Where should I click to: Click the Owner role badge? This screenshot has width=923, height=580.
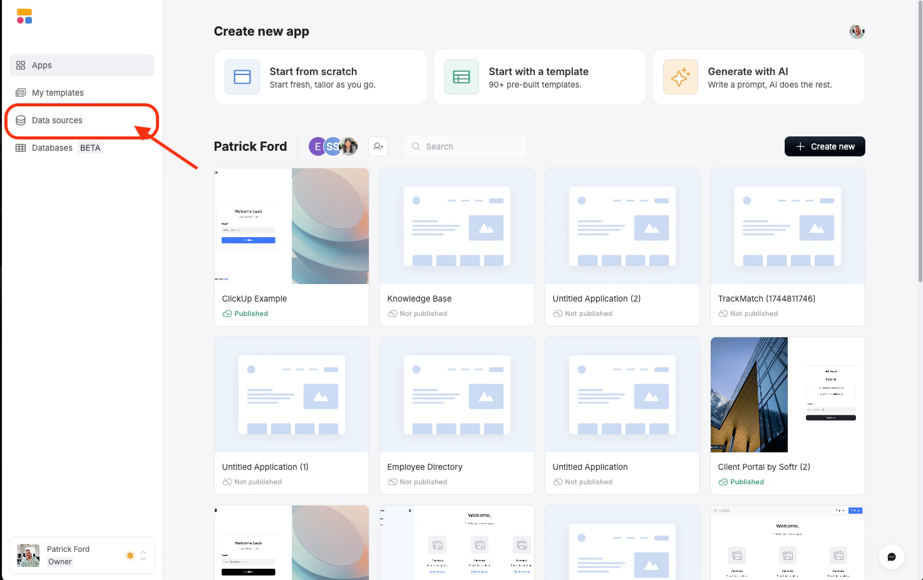pos(60,562)
